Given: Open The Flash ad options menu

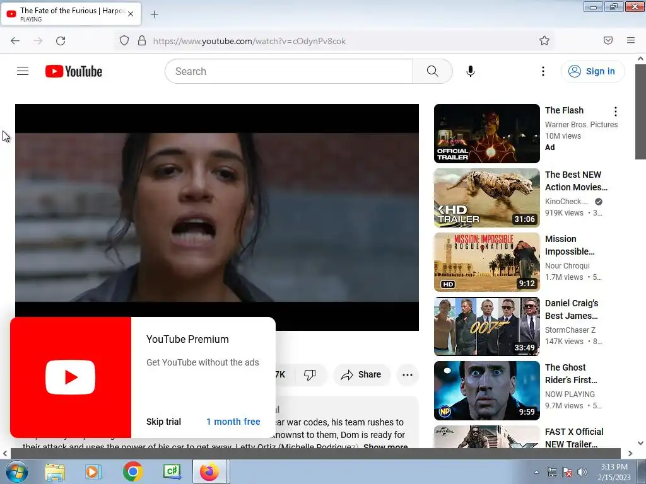Looking at the screenshot, I should 616,112.
